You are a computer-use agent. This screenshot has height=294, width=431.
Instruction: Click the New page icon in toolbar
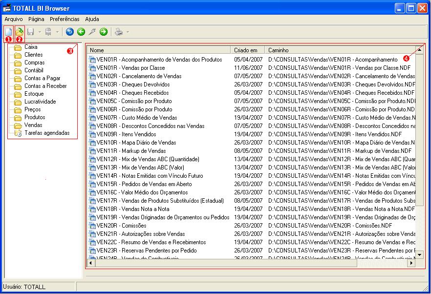tap(8, 32)
